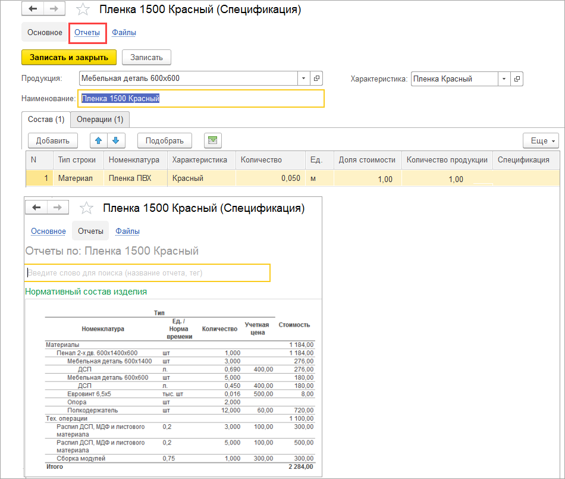Switch to the Операции (1) tab
This screenshot has height=479, width=565.
click(100, 119)
